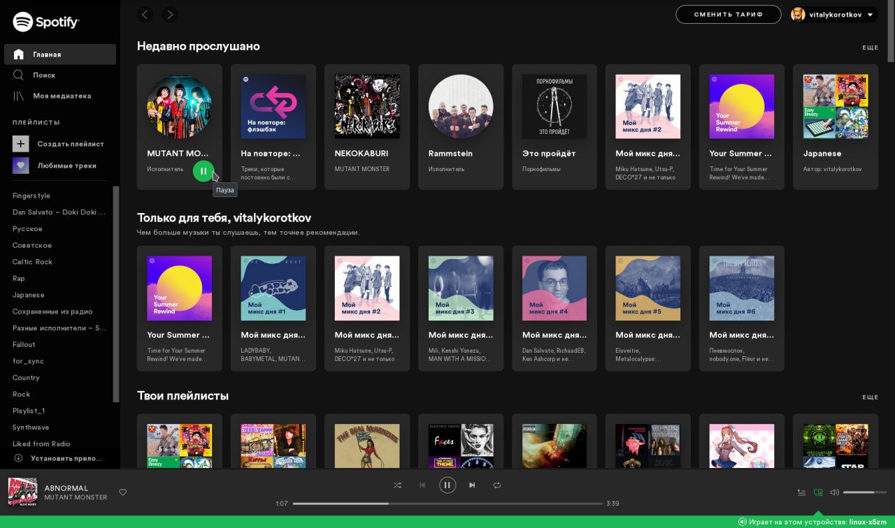Open Japanese playlist in sidebar

point(29,295)
